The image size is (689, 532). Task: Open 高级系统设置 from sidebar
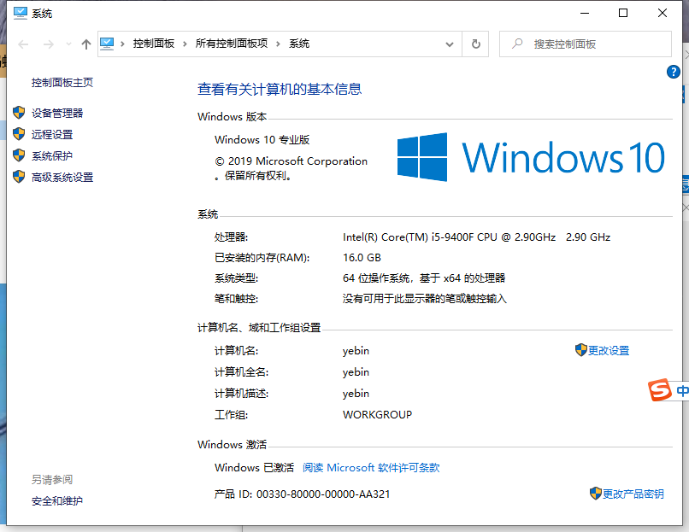[62, 177]
